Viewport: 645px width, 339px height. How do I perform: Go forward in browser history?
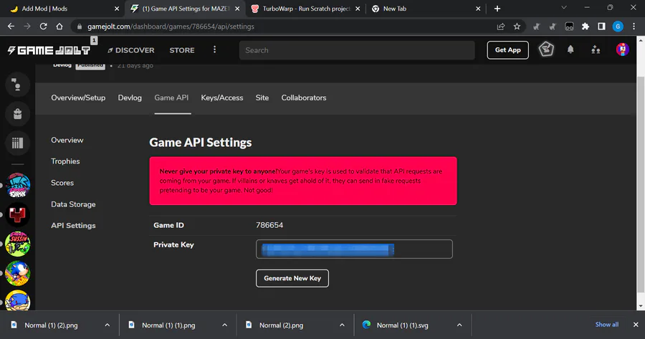point(27,27)
